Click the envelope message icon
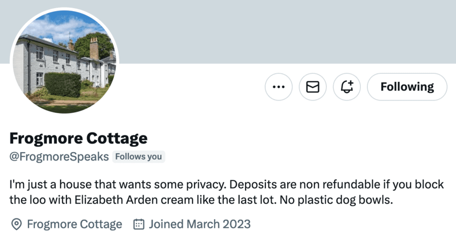 click(x=313, y=87)
